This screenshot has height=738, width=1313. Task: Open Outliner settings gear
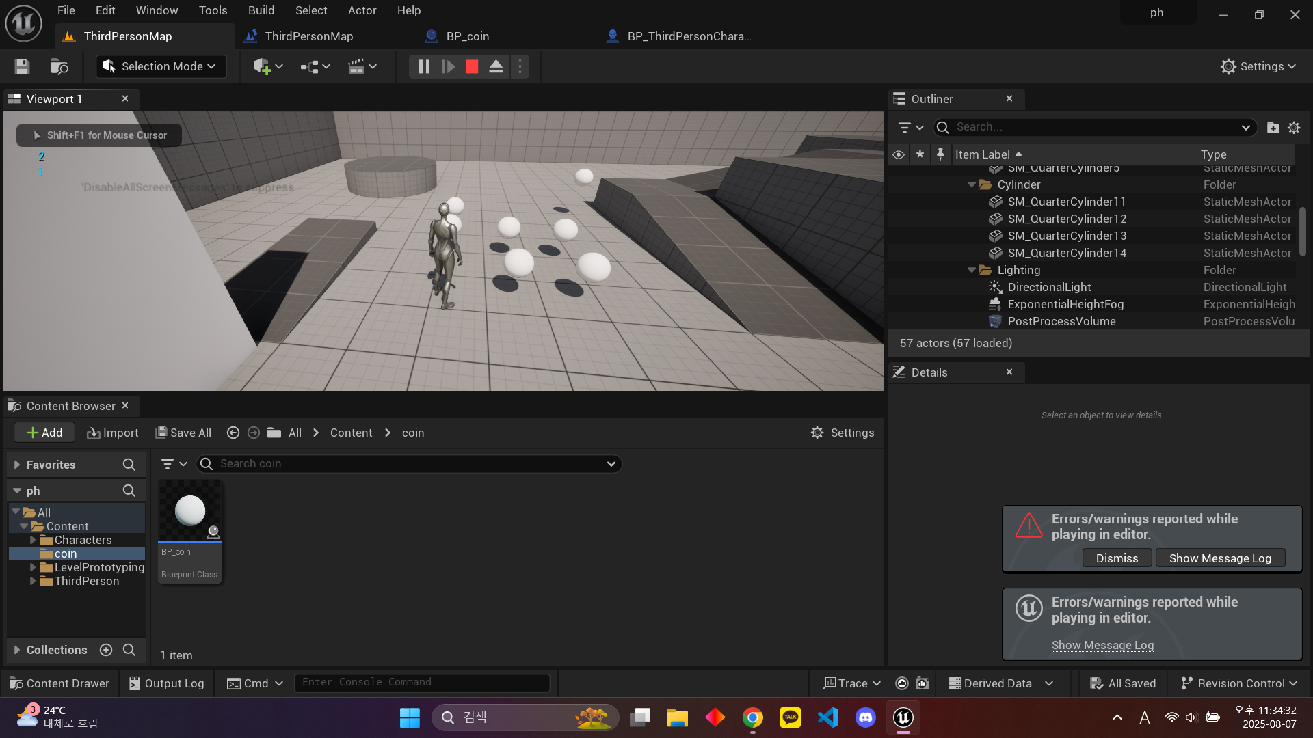click(x=1294, y=127)
